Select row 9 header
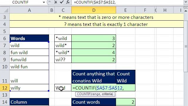Viewport: 188px width, 106px height. (x=5, y=59)
